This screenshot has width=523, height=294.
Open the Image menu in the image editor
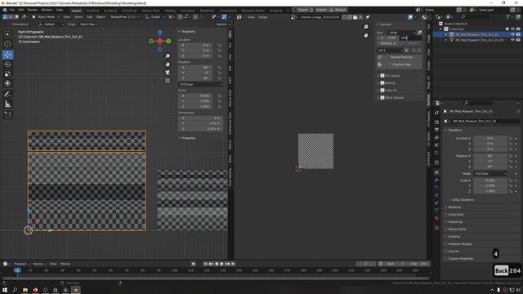click(x=263, y=17)
